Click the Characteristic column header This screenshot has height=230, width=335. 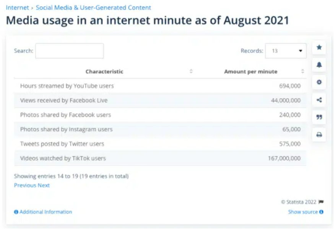pos(104,71)
